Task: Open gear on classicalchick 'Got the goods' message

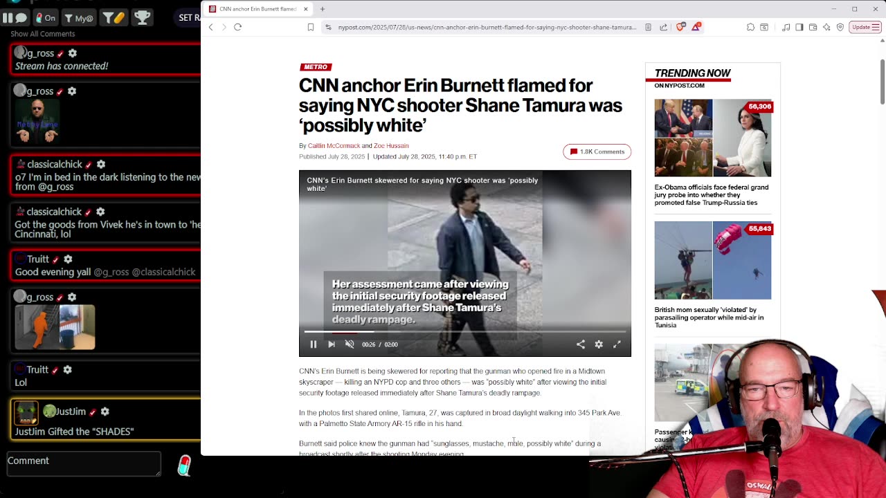Action: tap(101, 212)
